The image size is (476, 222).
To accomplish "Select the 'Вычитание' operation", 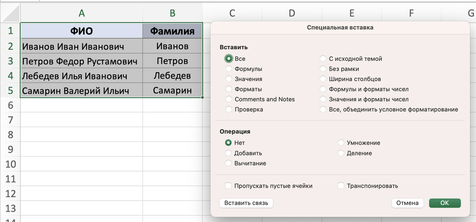I will pos(228,163).
